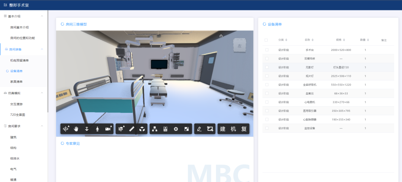
Task: Check the box for 全麻呼吸机 row
Action: pos(267,85)
